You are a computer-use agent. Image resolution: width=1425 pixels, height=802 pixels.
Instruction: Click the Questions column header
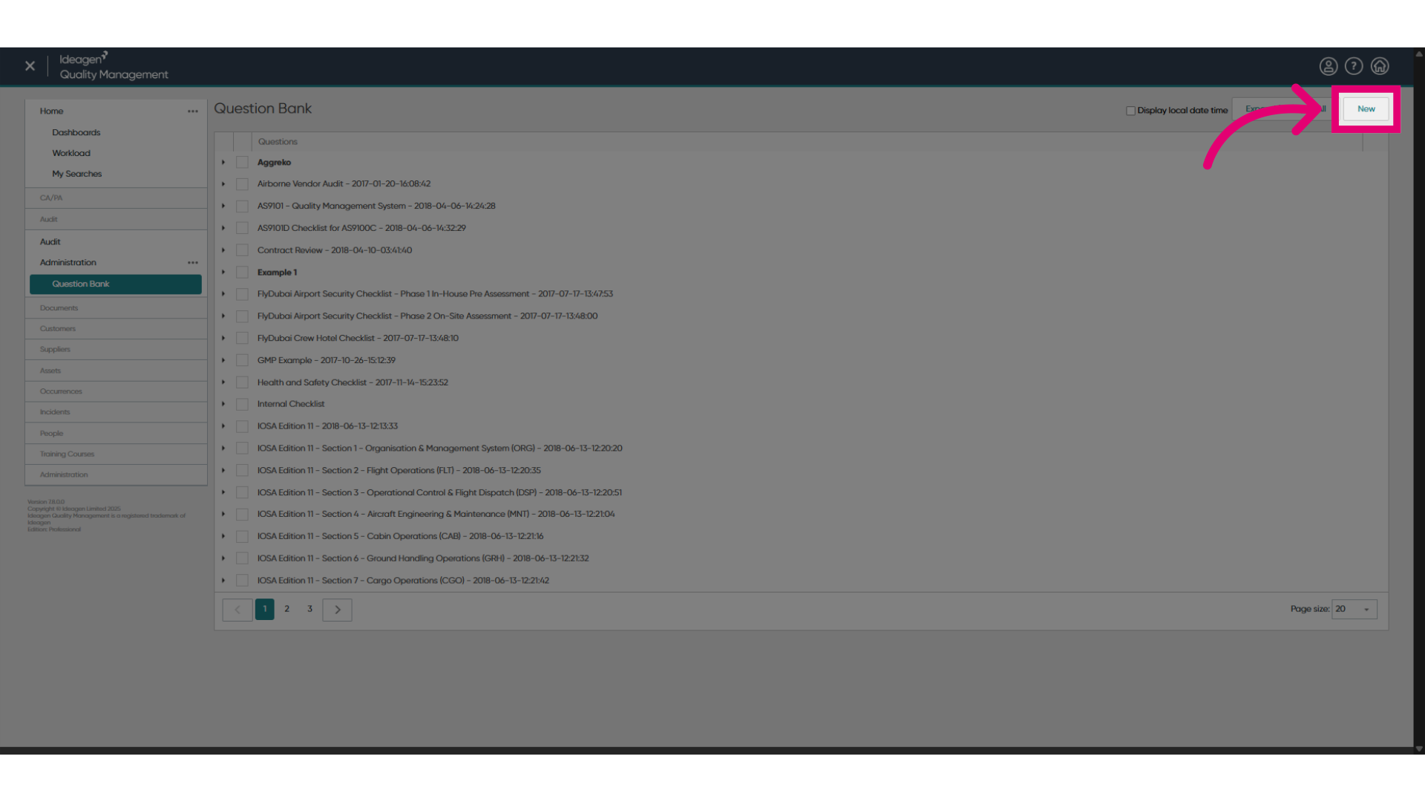coord(278,142)
